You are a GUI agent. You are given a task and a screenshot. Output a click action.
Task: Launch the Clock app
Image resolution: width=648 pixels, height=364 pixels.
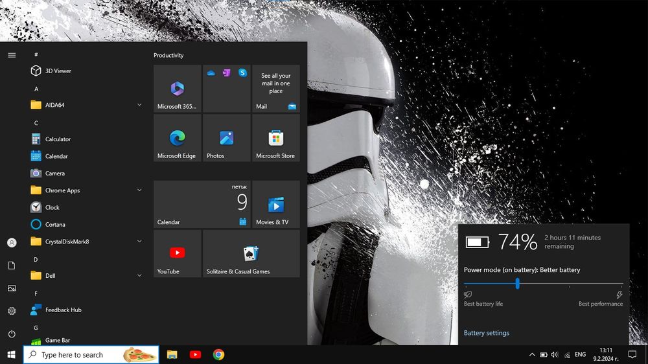[86, 207]
